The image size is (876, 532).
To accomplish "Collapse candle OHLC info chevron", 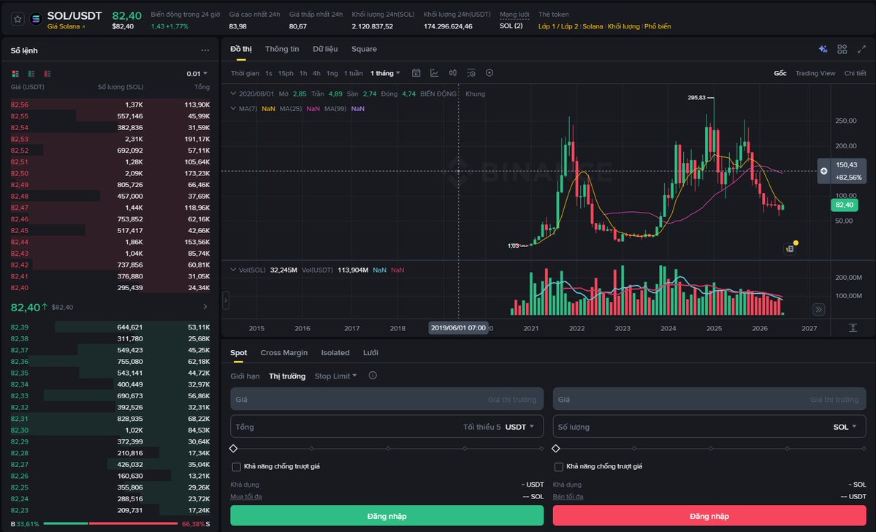I will [233, 94].
